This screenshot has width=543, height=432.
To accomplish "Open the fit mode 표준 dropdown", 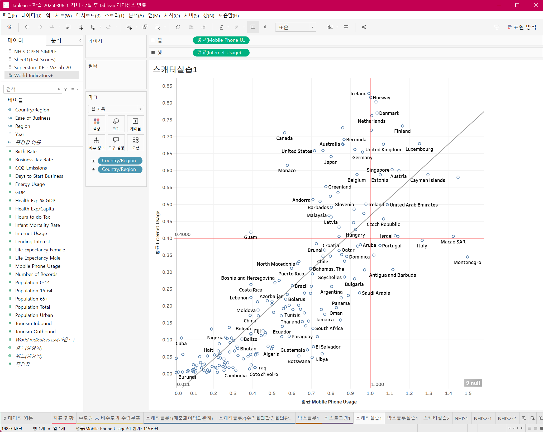I will [296, 27].
